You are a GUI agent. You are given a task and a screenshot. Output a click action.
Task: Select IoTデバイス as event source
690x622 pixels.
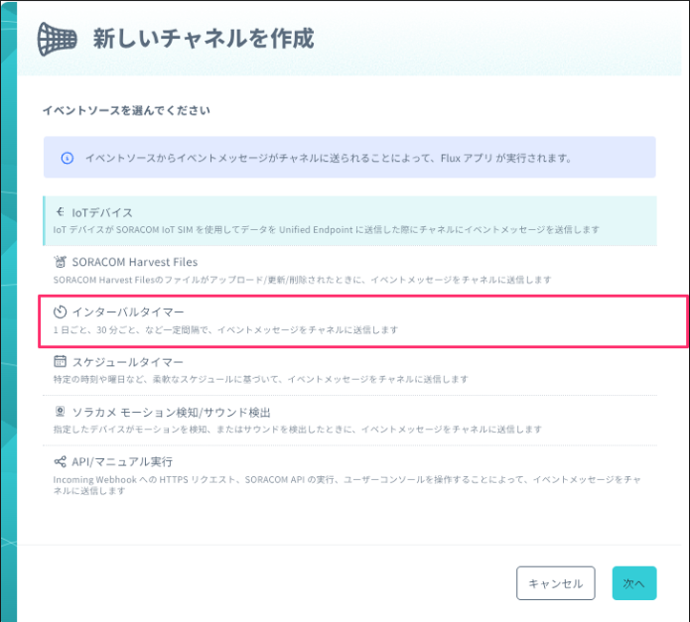[x=349, y=220]
